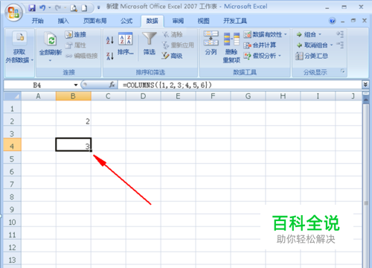Click cell B4 containing 3
372x268 pixels.
tap(74, 144)
